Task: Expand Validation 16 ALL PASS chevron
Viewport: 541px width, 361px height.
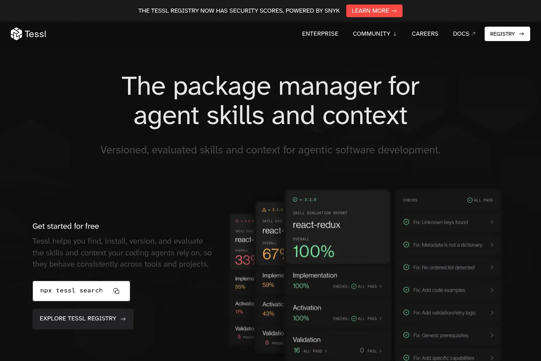Action: point(326,351)
